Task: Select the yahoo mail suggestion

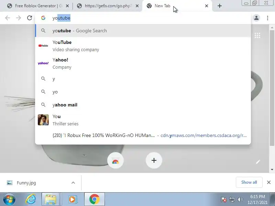Action: point(143,105)
